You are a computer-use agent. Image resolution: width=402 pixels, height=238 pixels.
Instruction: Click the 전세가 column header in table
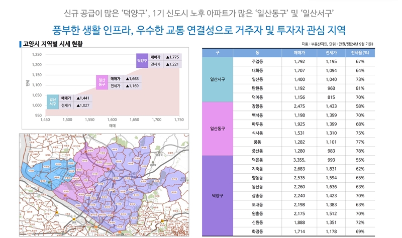pos(331,52)
